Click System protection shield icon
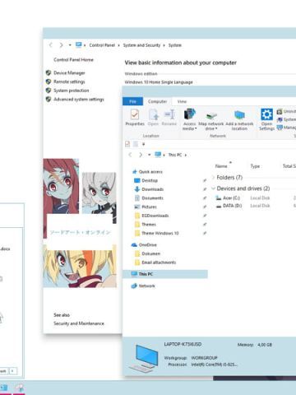Image resolution: width=296 pixels, height=395 pixels. (x=49, y=91)
